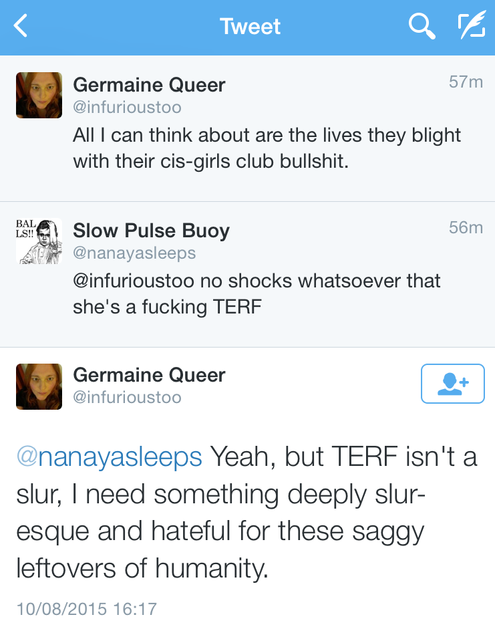Select the Tweet header title
This screenshot has height=637, width=495.
tap(250, 27)
